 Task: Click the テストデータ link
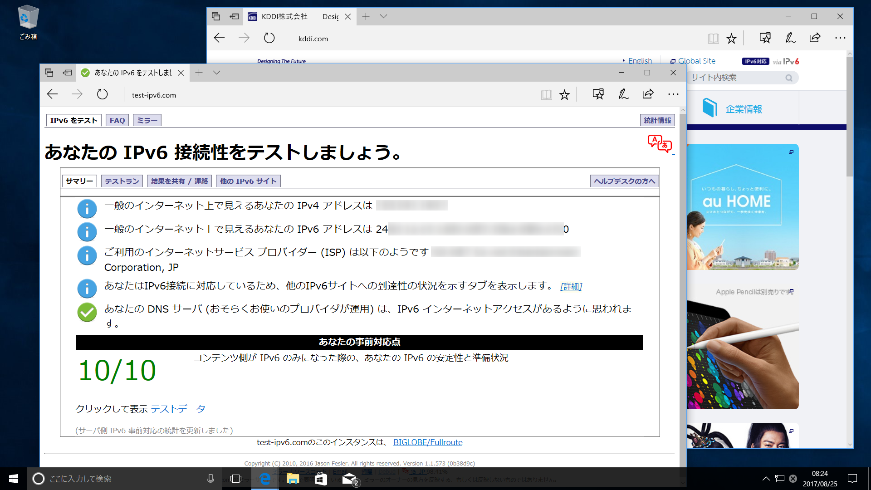point(178,409)
